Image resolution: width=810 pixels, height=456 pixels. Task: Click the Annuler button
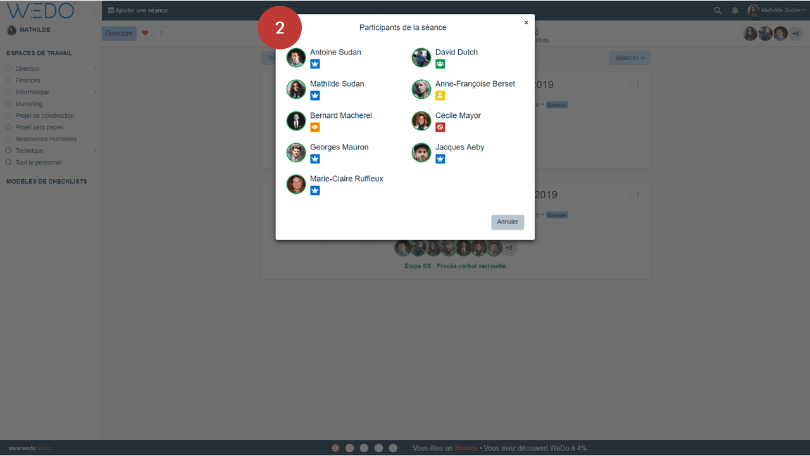click(507, 222)
